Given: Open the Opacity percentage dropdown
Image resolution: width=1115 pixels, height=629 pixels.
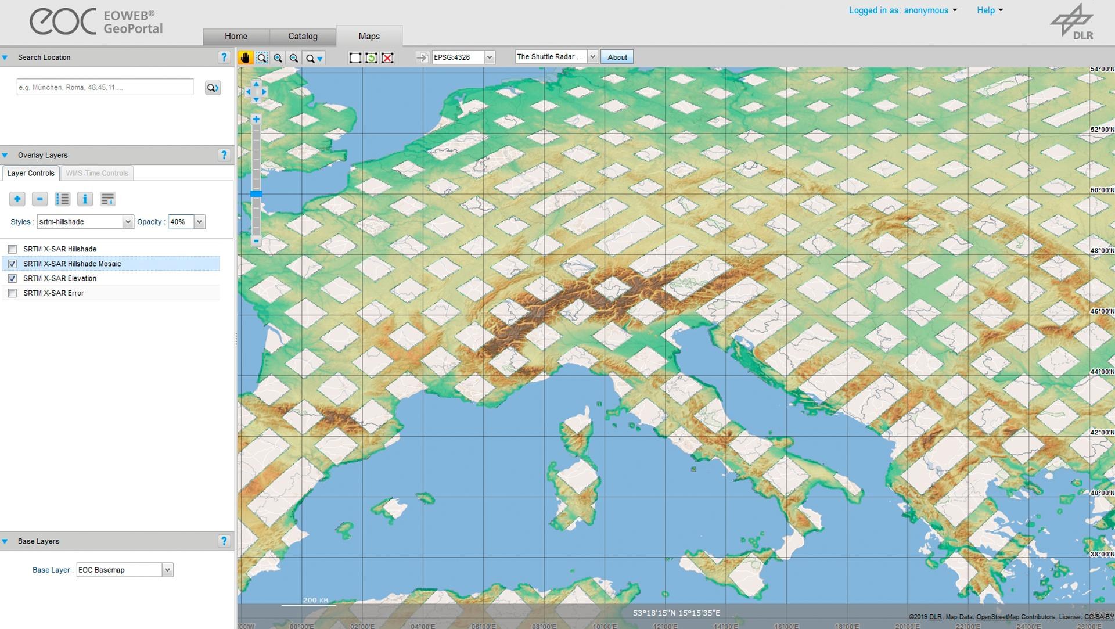Looking at the screenshot, I should (x=199, y=221).
